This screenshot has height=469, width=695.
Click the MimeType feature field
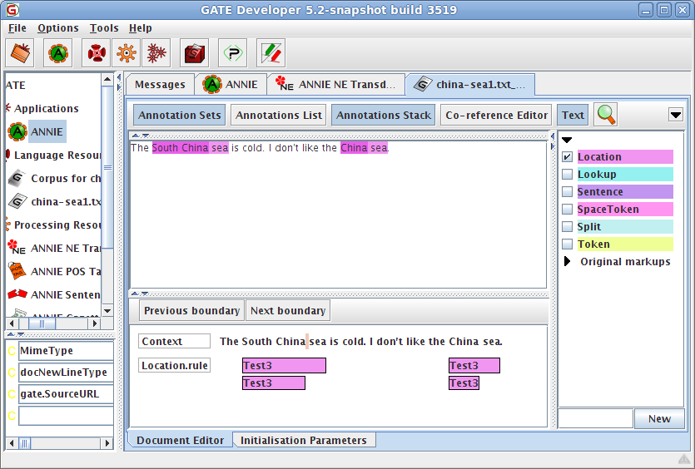[66, 351]
